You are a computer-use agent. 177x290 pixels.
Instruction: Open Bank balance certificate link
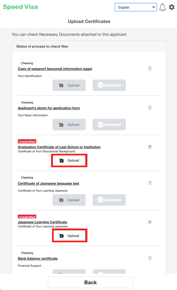38,259
